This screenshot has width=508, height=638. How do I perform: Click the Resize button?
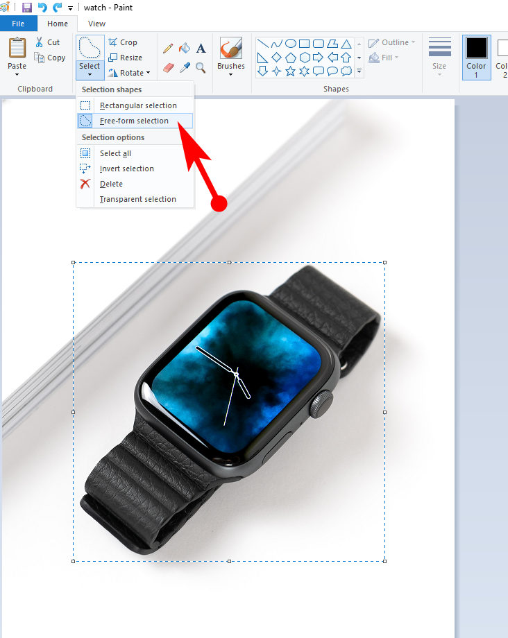pyautogui.click(x=125, y=58)
